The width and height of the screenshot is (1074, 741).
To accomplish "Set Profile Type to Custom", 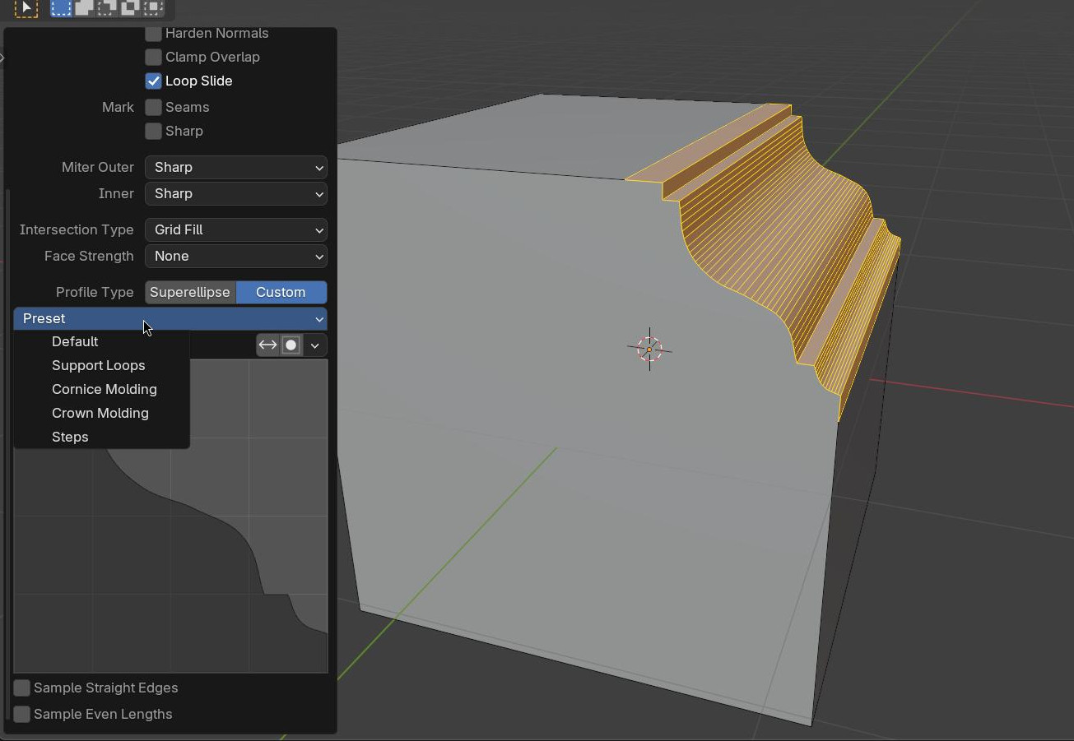I will point(281,292).
